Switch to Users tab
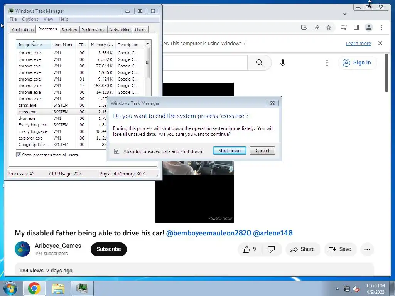The height and width of the screenshot is (296, 395). 140,30
